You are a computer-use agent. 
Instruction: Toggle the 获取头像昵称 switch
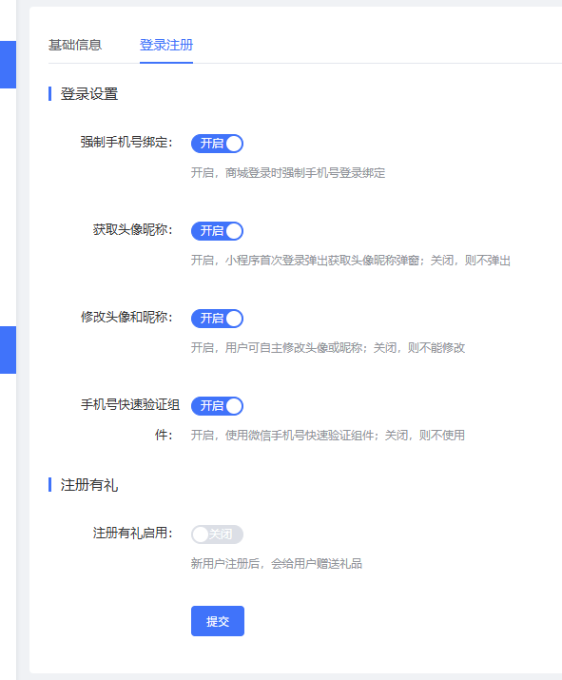coord(217,231)
